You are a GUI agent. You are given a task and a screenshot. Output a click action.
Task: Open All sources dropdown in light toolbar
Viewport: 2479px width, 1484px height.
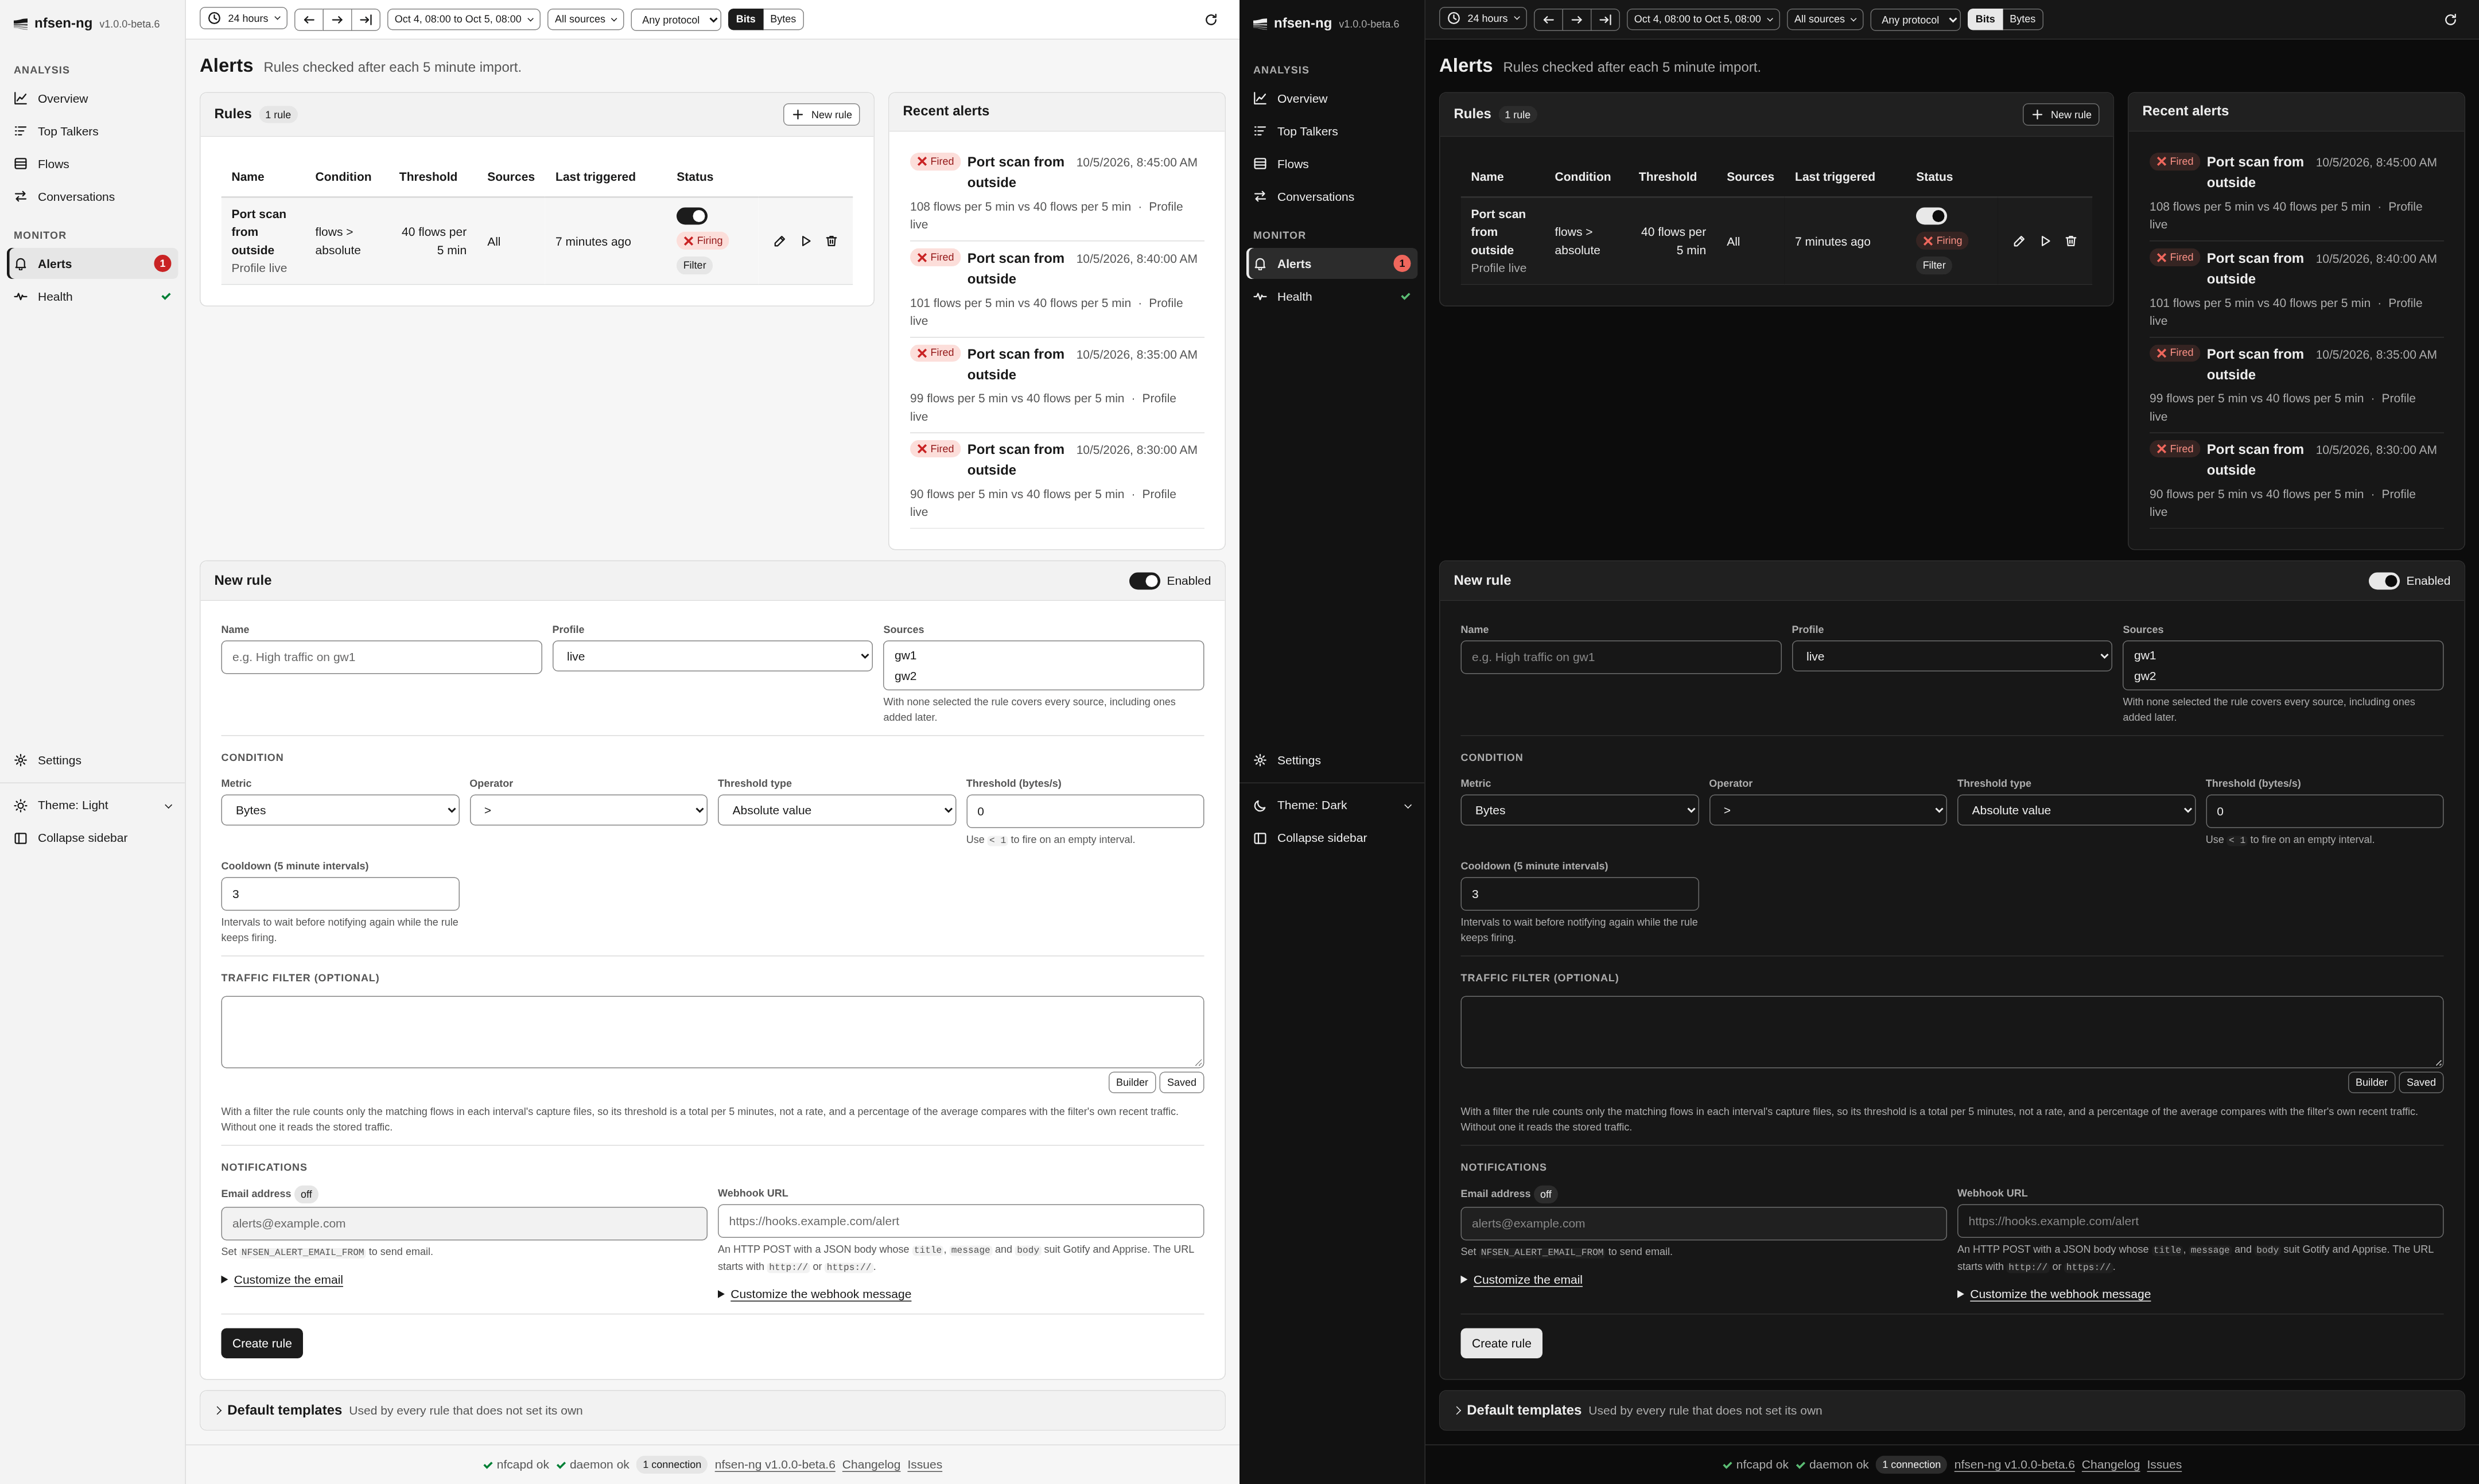(x=585, y=19)
